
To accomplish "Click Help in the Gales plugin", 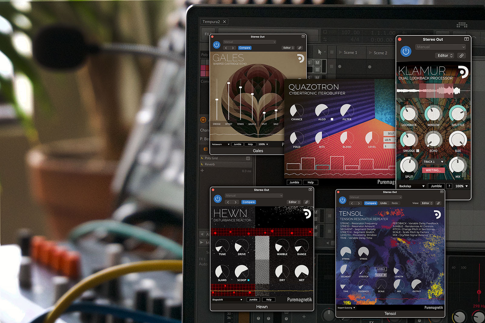I will coord(250,144).
